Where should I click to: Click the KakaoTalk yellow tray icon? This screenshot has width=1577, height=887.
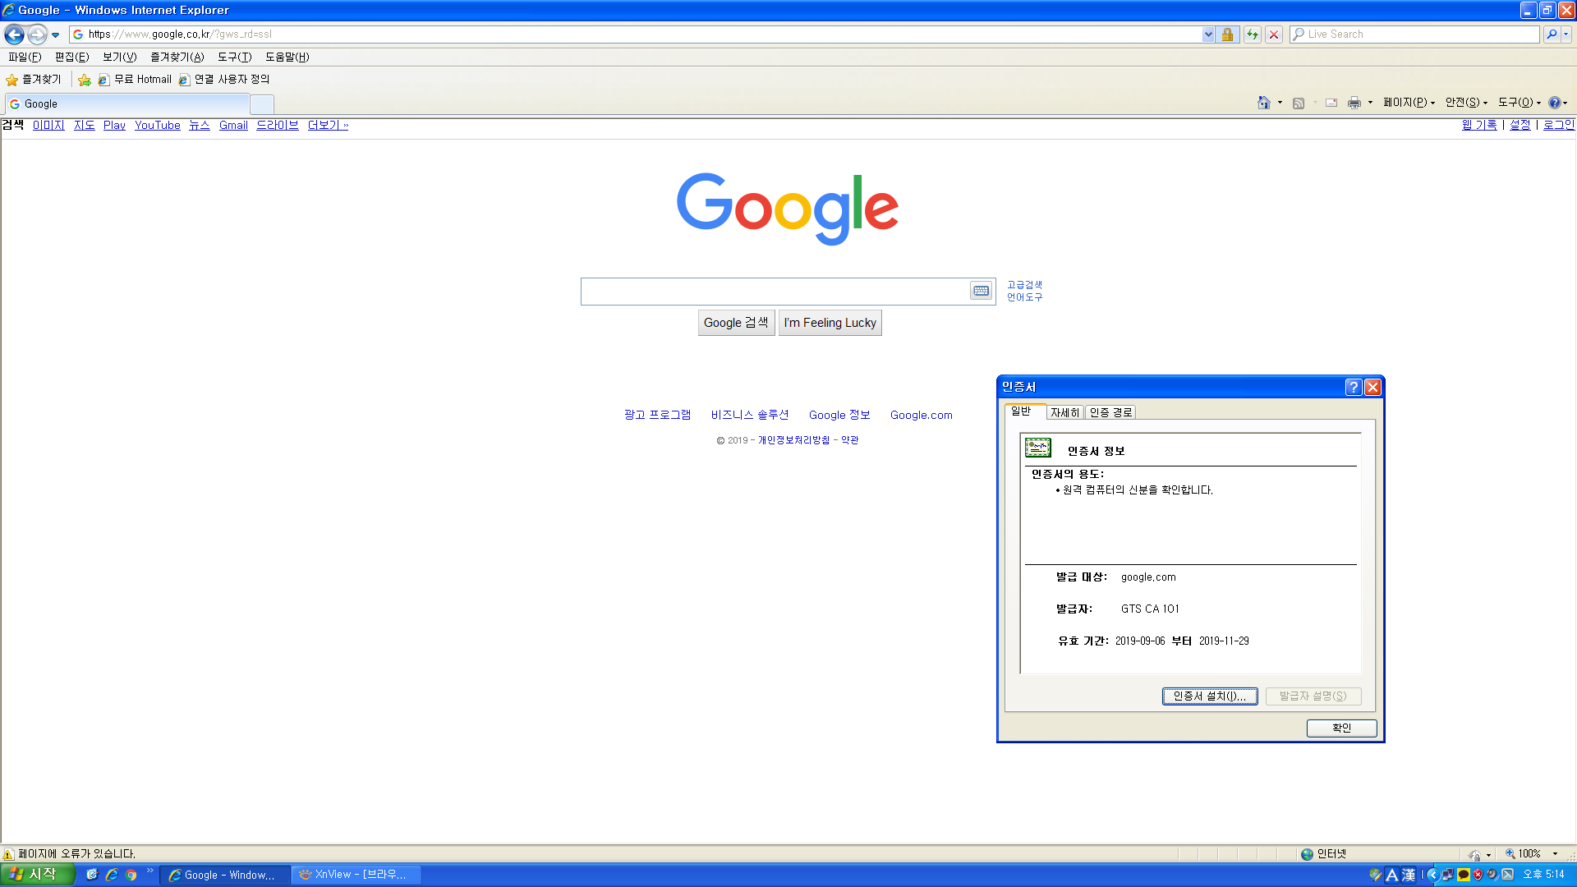tap(1463, 875)
